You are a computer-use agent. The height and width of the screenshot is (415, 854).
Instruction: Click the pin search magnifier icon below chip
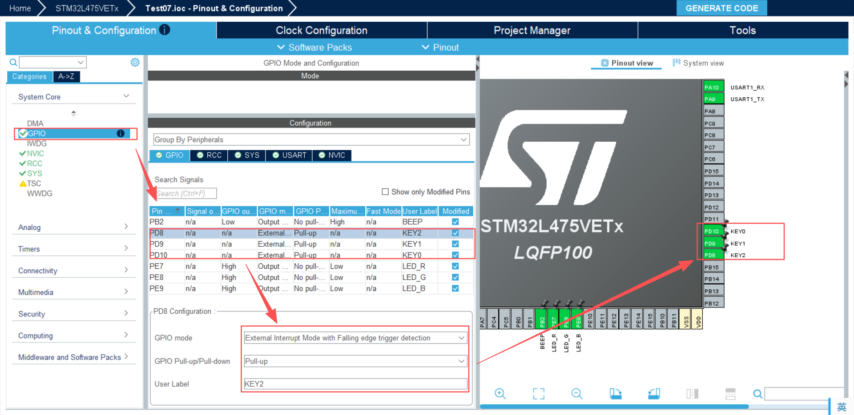click(x=757, y=394)
